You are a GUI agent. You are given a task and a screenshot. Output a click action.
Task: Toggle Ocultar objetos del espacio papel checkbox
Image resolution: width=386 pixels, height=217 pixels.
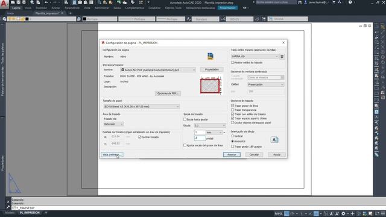[x=232, y=122]
